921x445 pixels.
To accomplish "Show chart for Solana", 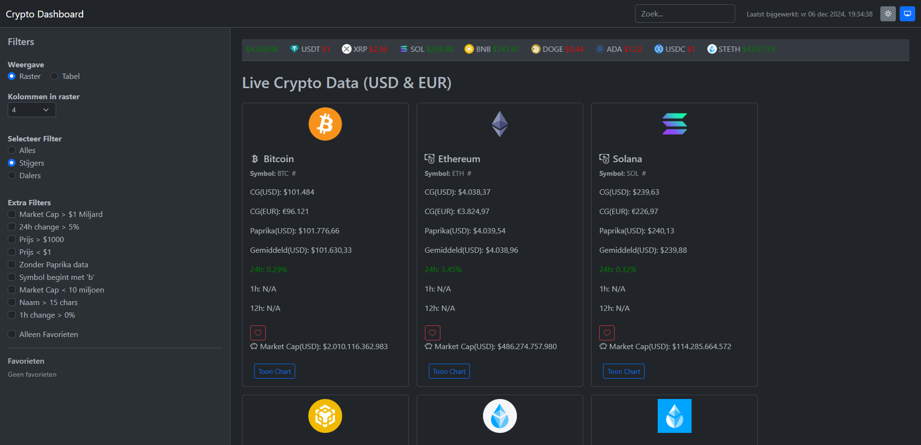I will tap(624, 371).
